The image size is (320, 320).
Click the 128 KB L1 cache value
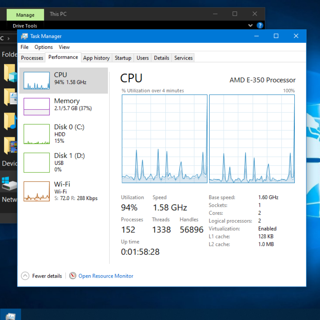click(266, 236)
